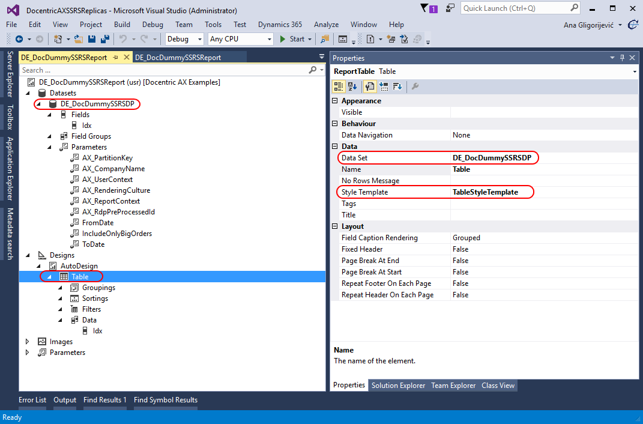The image size is (643, 424).
Task: Click the Open File folder icon
Action: click(79, 39)
